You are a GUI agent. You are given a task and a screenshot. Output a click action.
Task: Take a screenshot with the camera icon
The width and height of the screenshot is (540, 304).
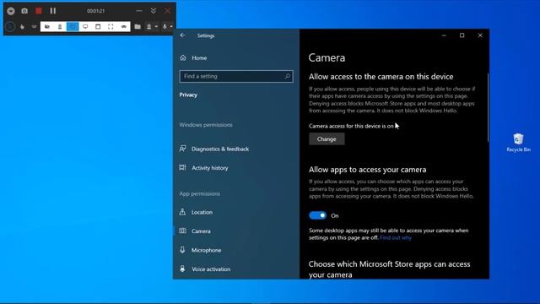[x=24, y=11]
